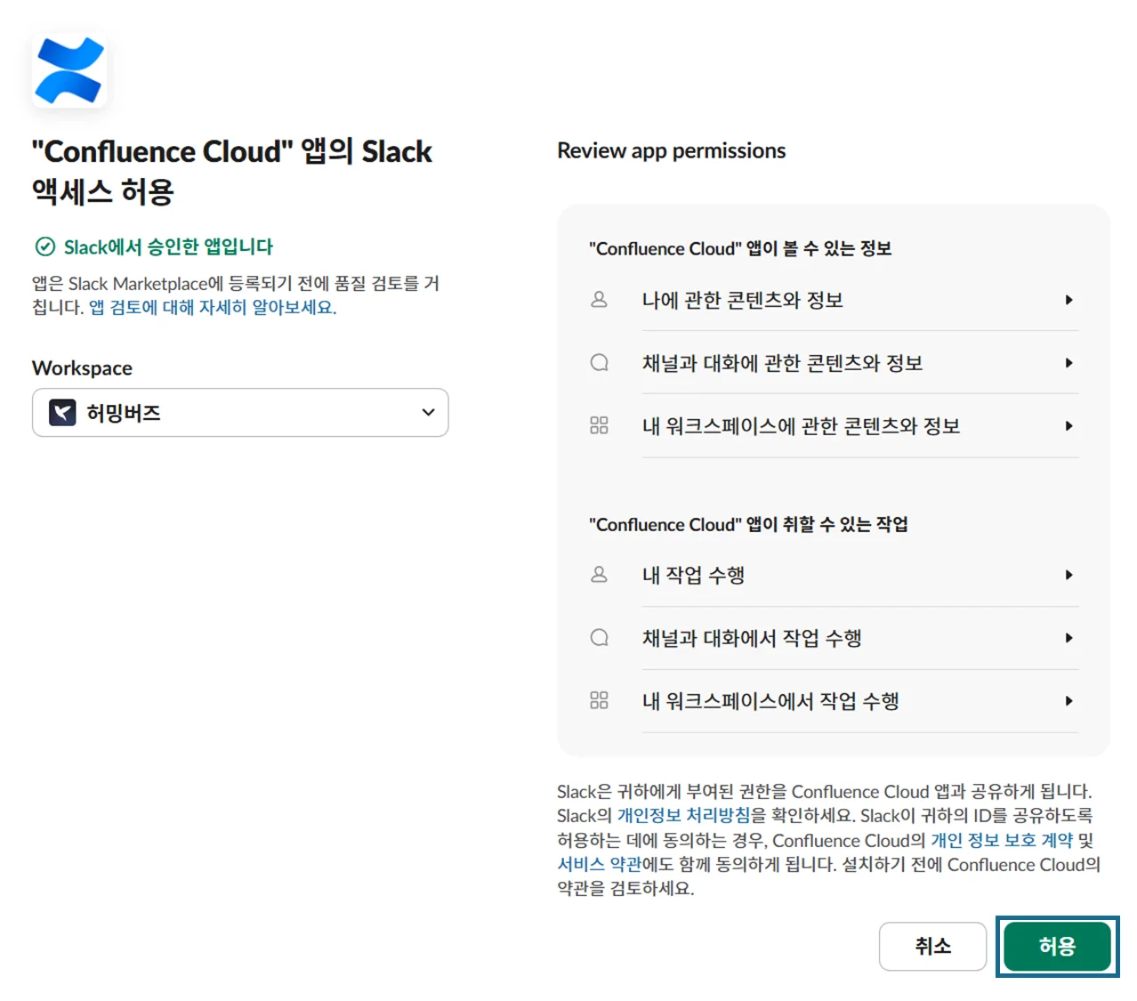Click grid icon beside 내 워크스페이스에서 작업 수행
This screenshot has height=1001, width=1137.
click(x=599, y=701)
